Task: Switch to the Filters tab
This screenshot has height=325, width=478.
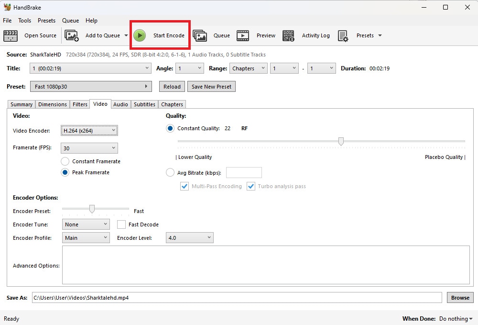Action: [x=80, y=104]
